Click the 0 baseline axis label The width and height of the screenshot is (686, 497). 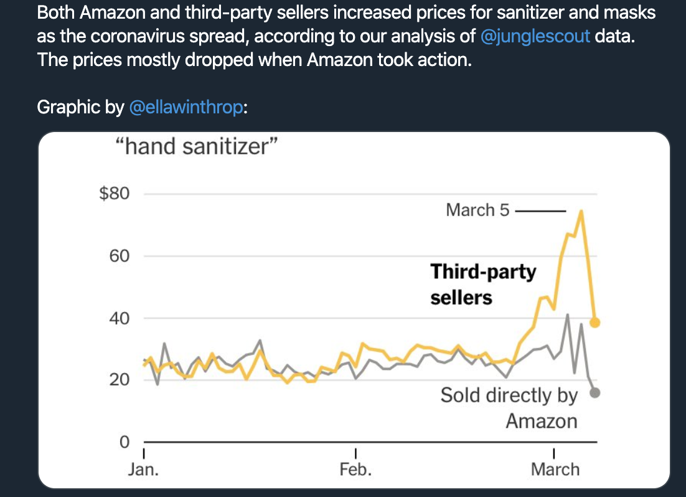click(x=125, y=442)
